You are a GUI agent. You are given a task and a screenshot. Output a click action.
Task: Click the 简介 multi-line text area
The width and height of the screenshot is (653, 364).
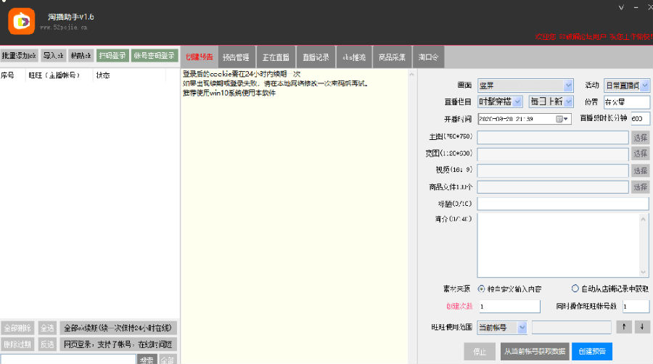tap(559, 245)
